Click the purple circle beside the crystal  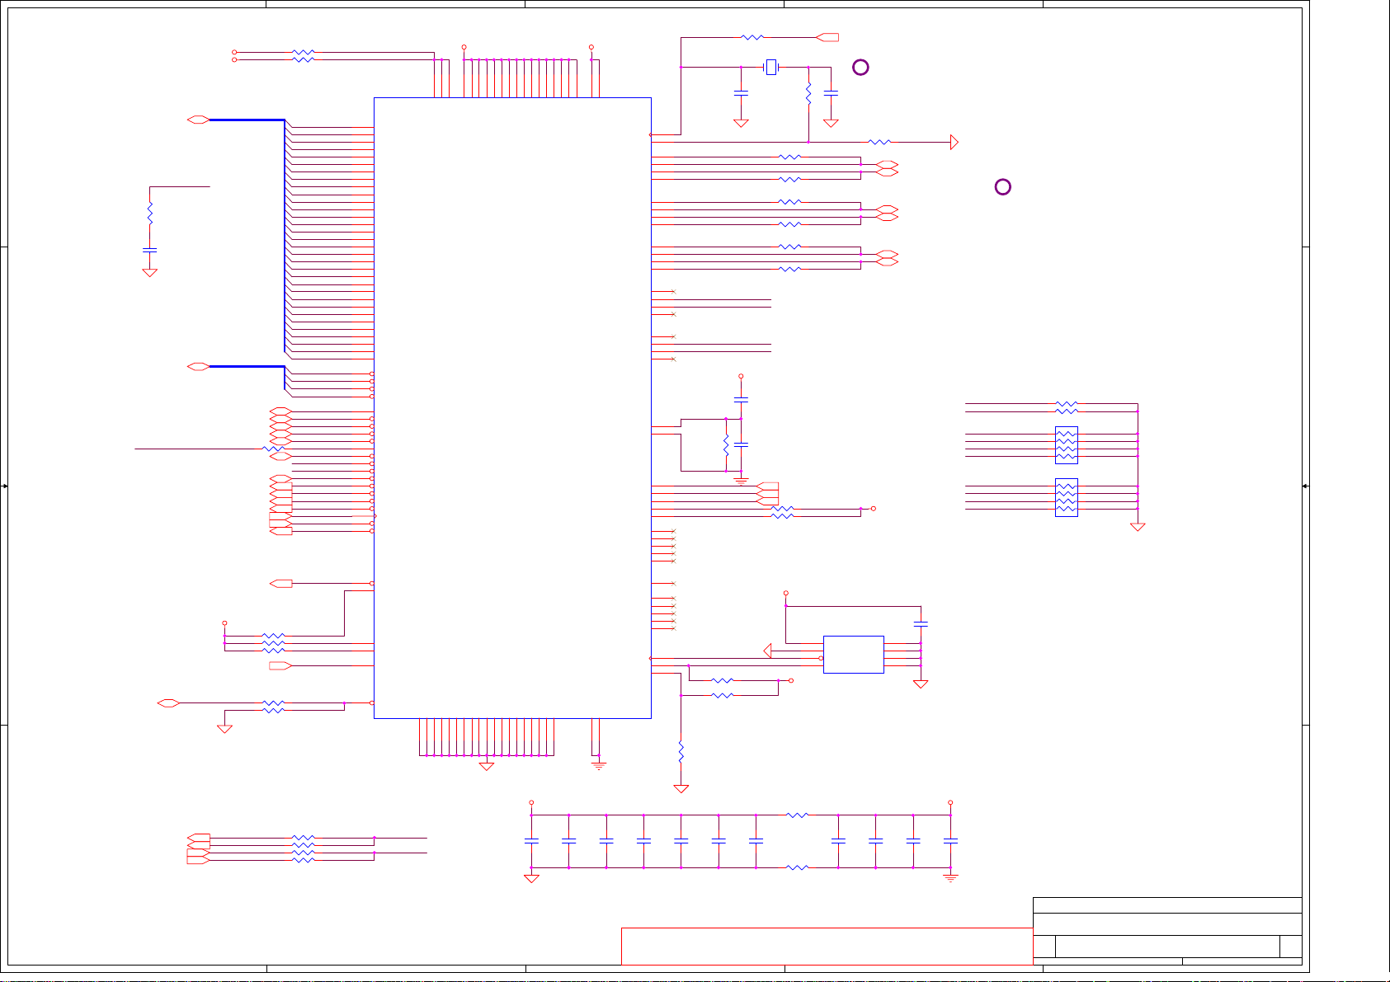click(x=860, y=68)
